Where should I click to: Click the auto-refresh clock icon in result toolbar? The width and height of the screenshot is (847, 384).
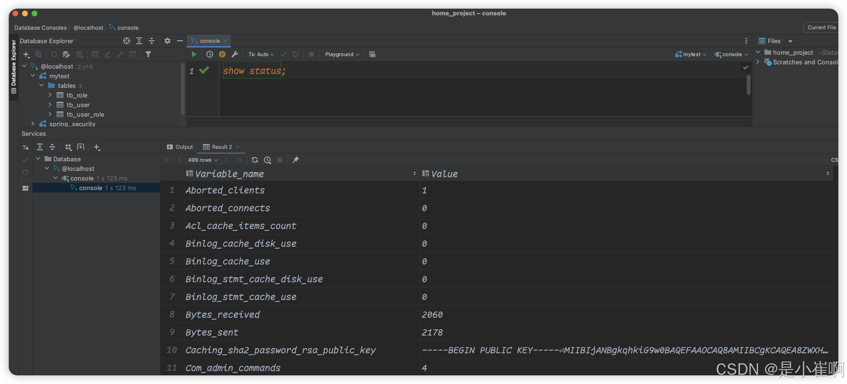pos(268,160)
